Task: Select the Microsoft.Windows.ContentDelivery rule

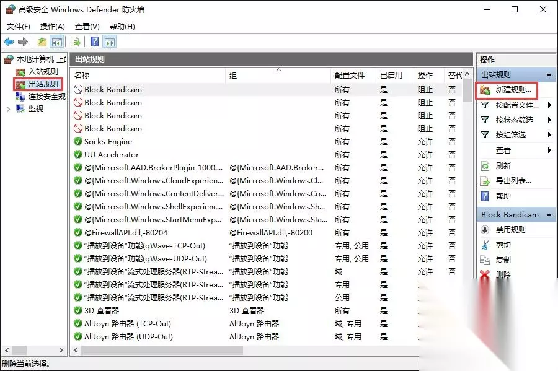Action: pyautogui.click(x=267, y=194)
